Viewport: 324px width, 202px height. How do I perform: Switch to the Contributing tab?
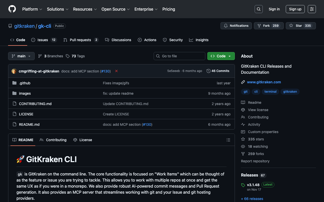[53, 140]
